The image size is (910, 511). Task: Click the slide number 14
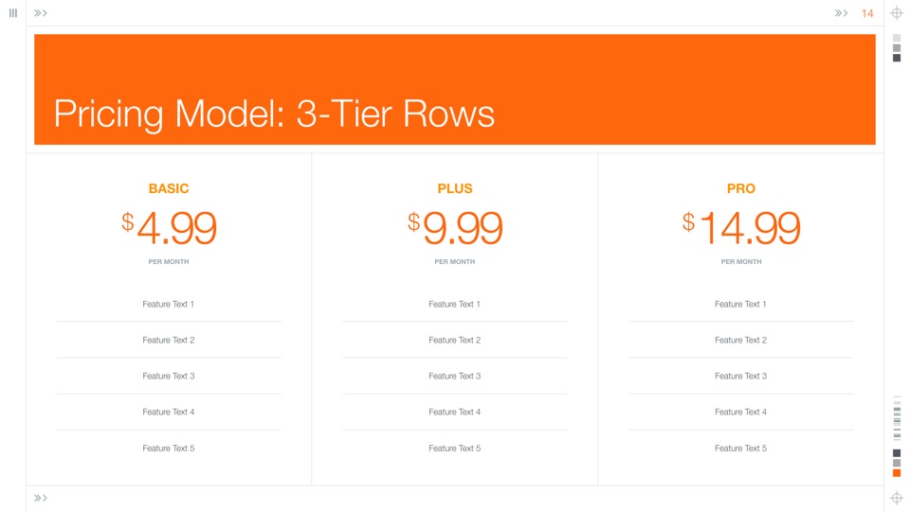pos(867,13)
